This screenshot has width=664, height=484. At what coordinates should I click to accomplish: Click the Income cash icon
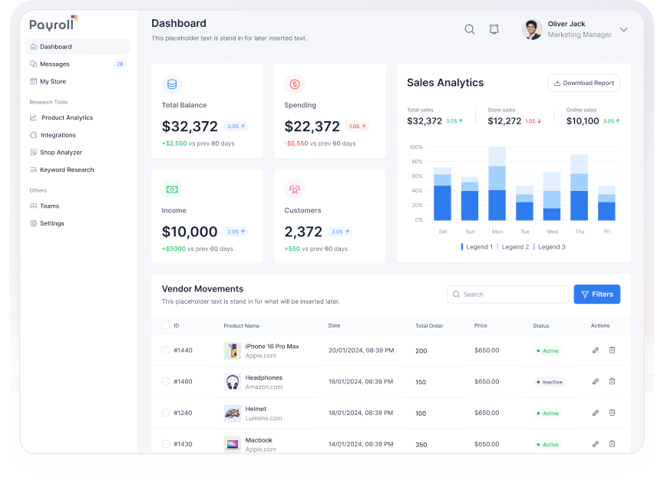172,189
